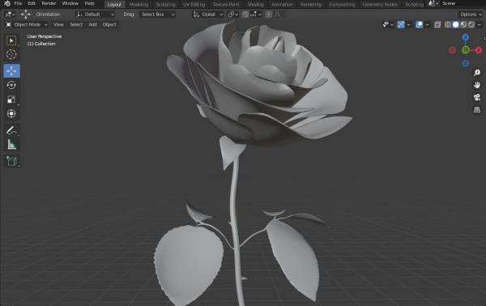Open the transform pivot point dropdown
The height and width of the screenshot is (306, 486).
coord(233,15)
